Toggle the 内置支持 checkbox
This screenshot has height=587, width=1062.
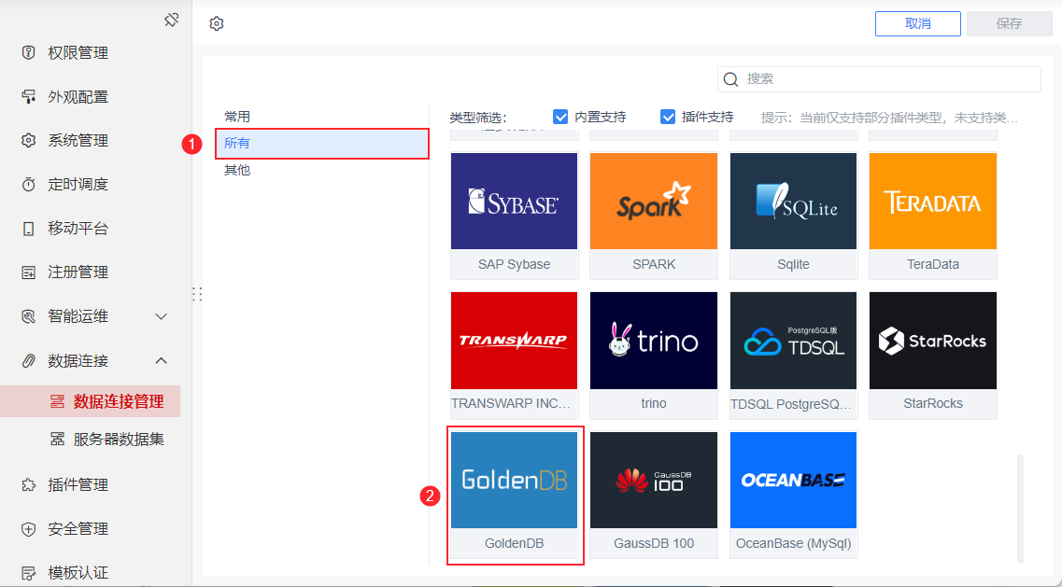click(560, 118)
